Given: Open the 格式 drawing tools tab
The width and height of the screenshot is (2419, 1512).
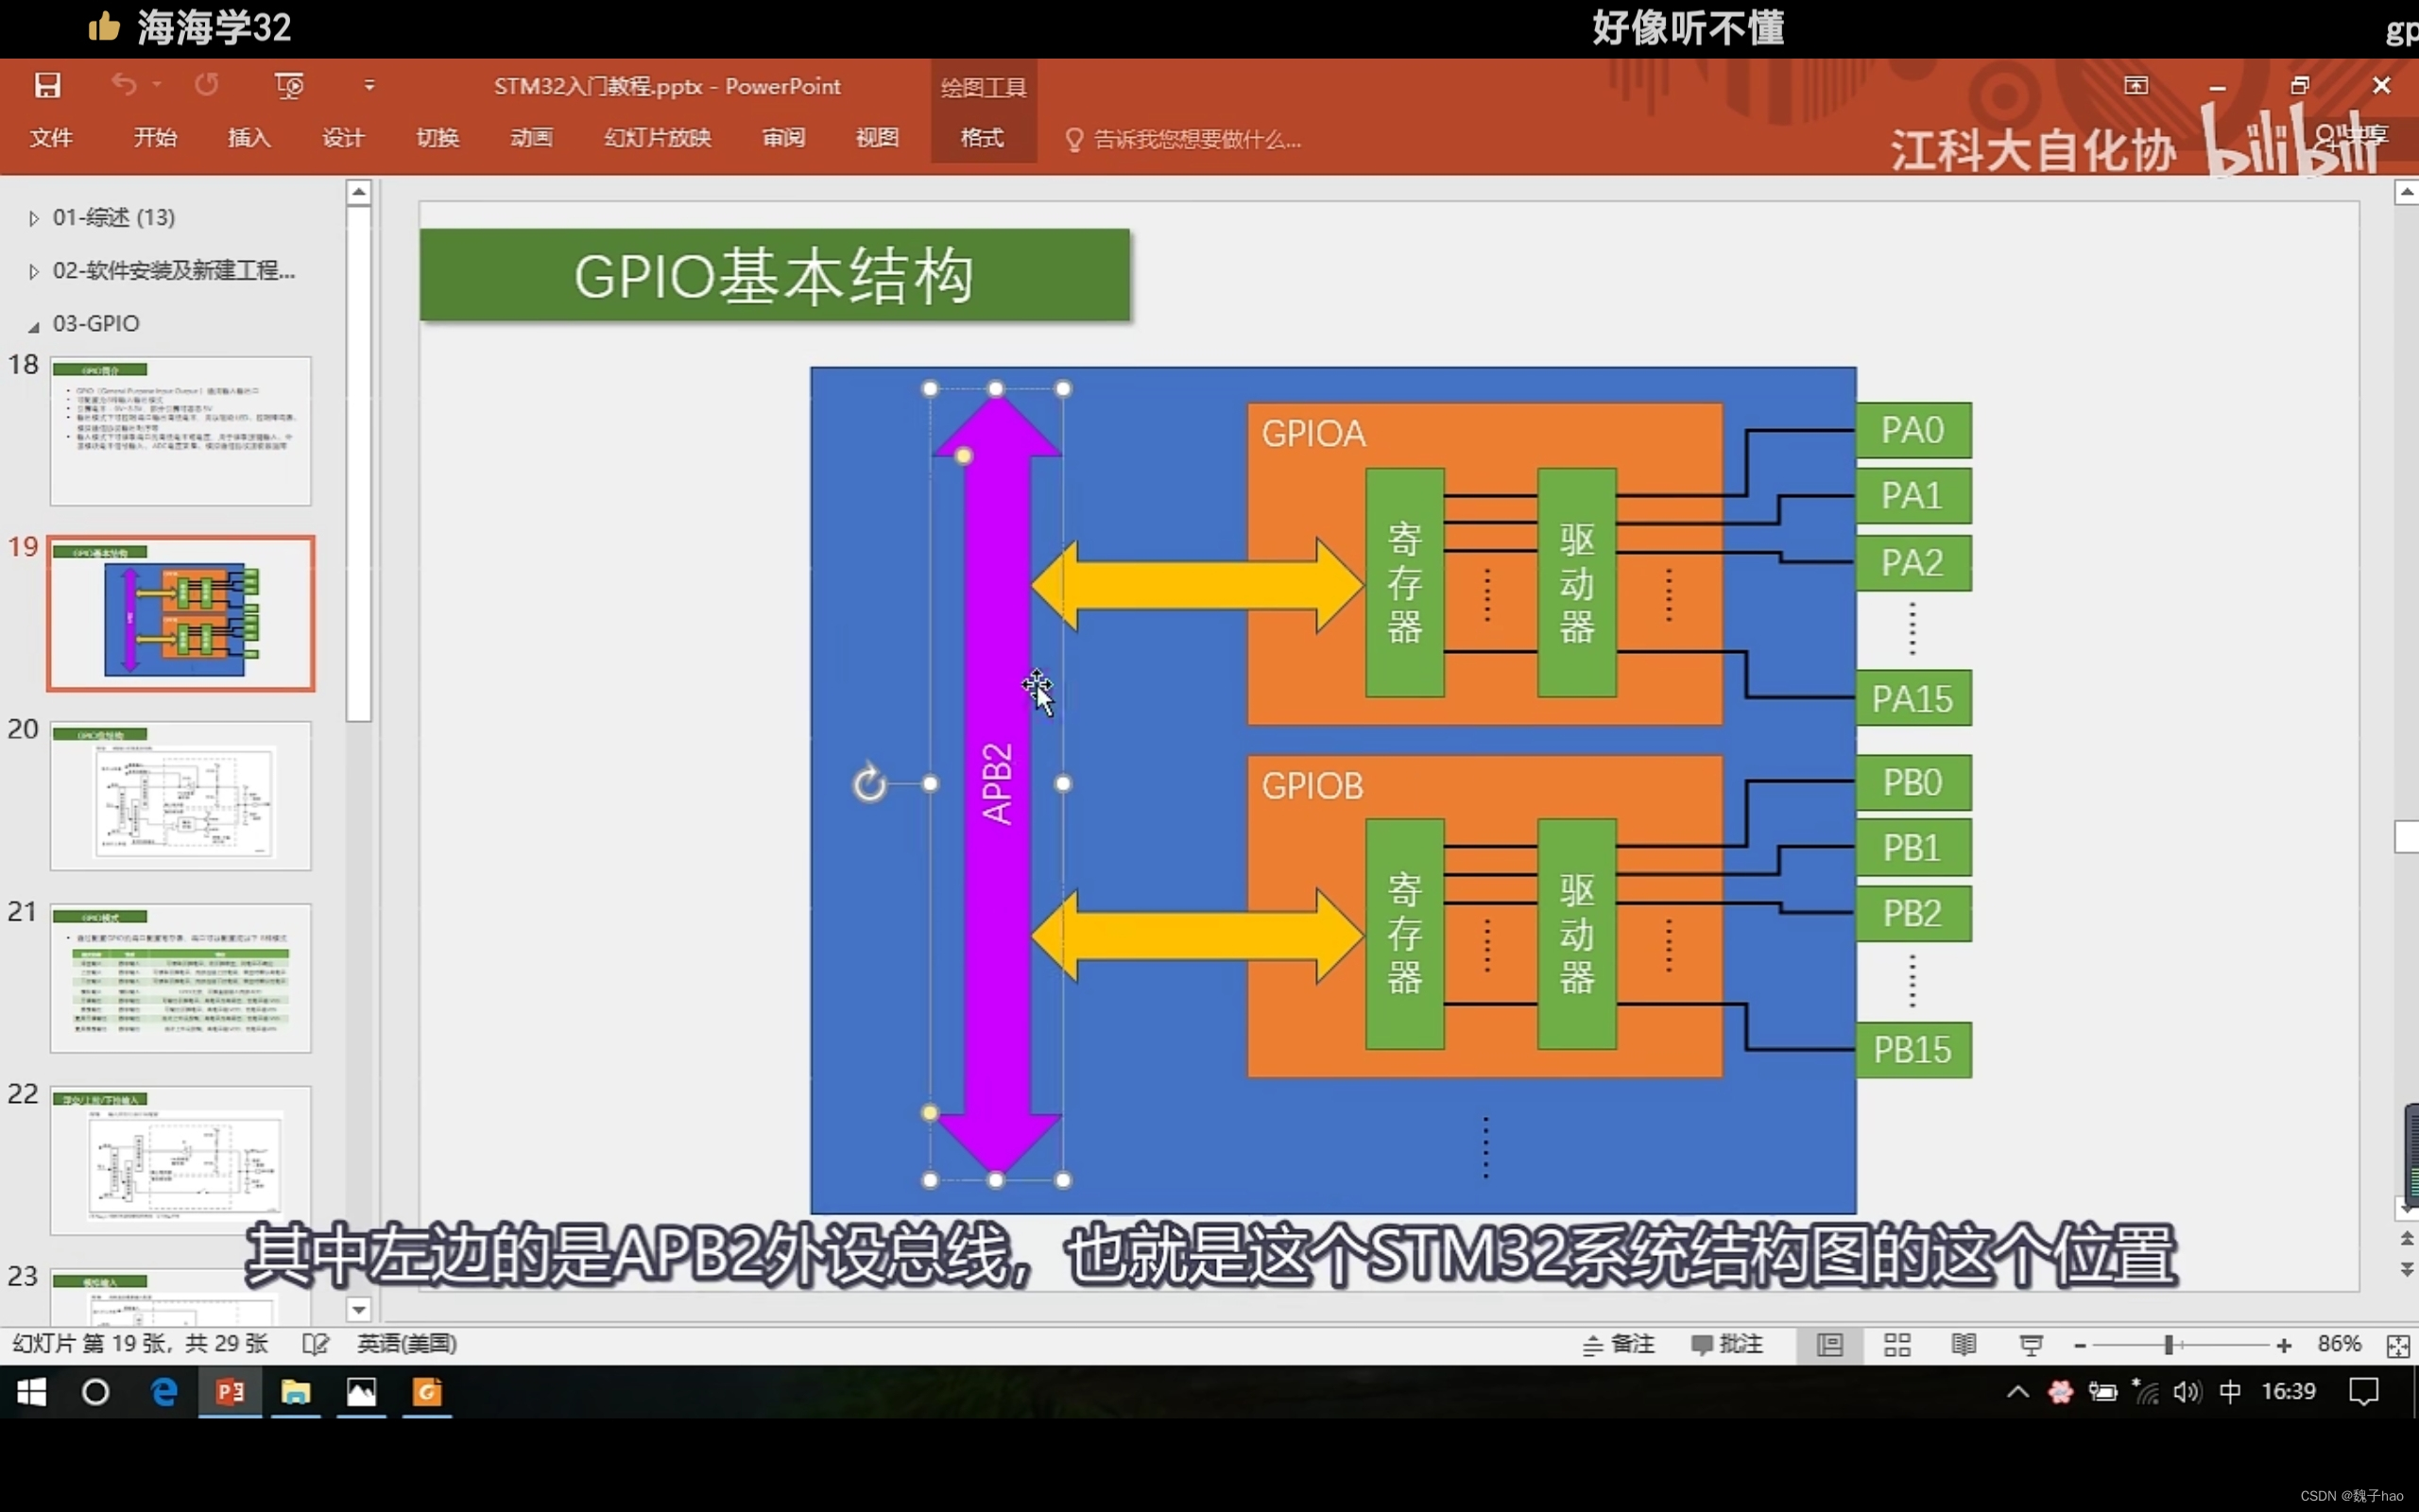Looking at the screenshot, I should [x=981, y=139].
